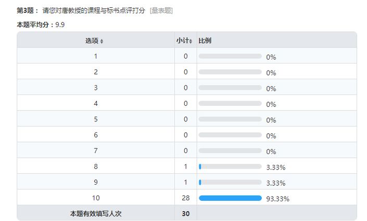
Task: Select the option 10 row label
Action: pos(96,198)
